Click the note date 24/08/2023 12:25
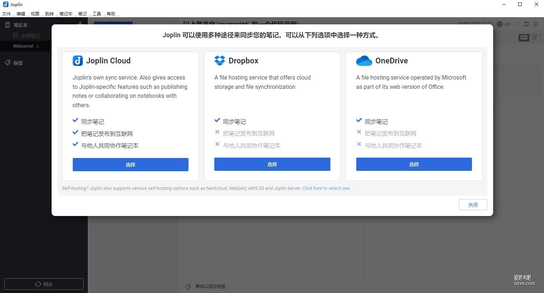 click(475, 23)
